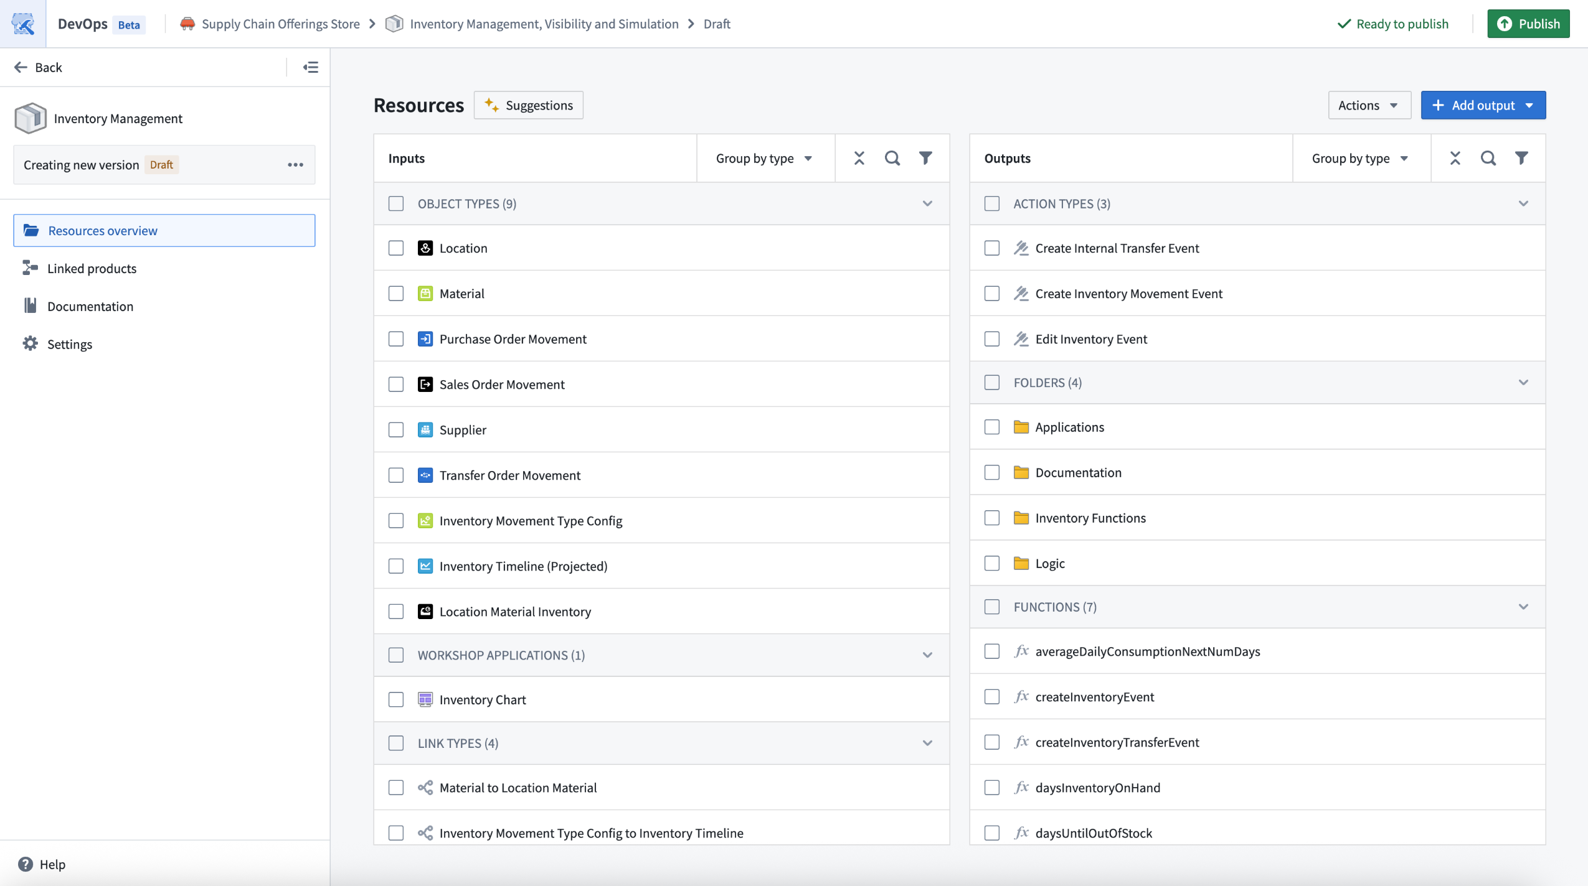The height and width of the screenshot is (886, 1588).
Task: Open the filter icon in the Outputs panel
Action: tap(1523, 158)
